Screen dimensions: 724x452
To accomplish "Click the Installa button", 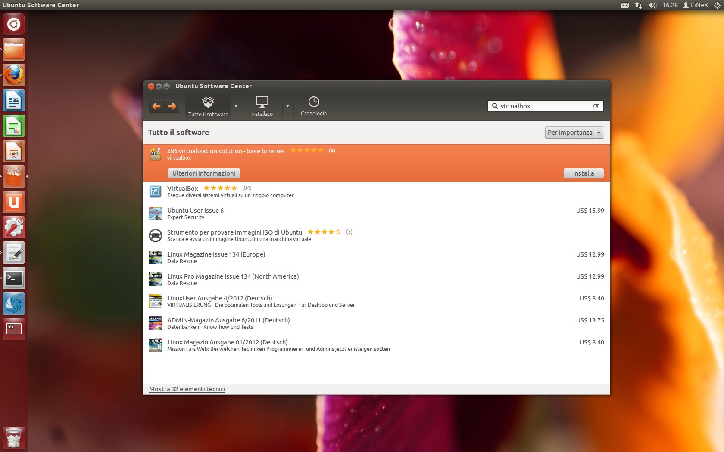I will point(584,173).
